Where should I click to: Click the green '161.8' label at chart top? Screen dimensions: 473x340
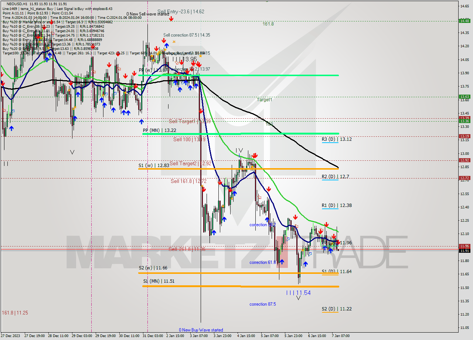pos(268,24)
